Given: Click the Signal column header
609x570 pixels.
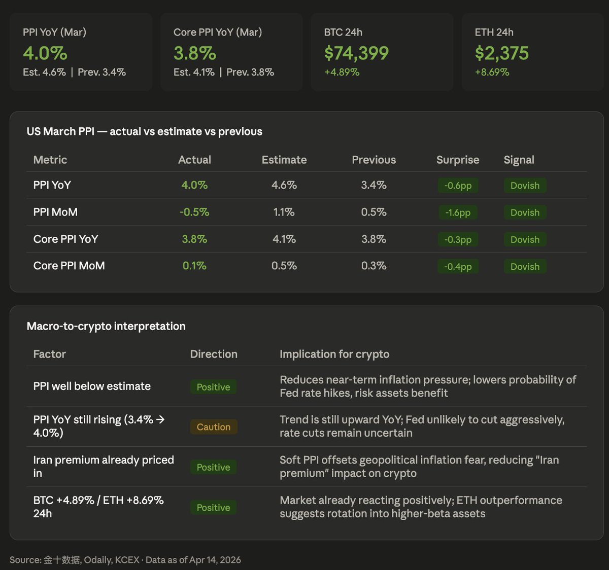Looking at the screenshot, I should click(519, 160).
